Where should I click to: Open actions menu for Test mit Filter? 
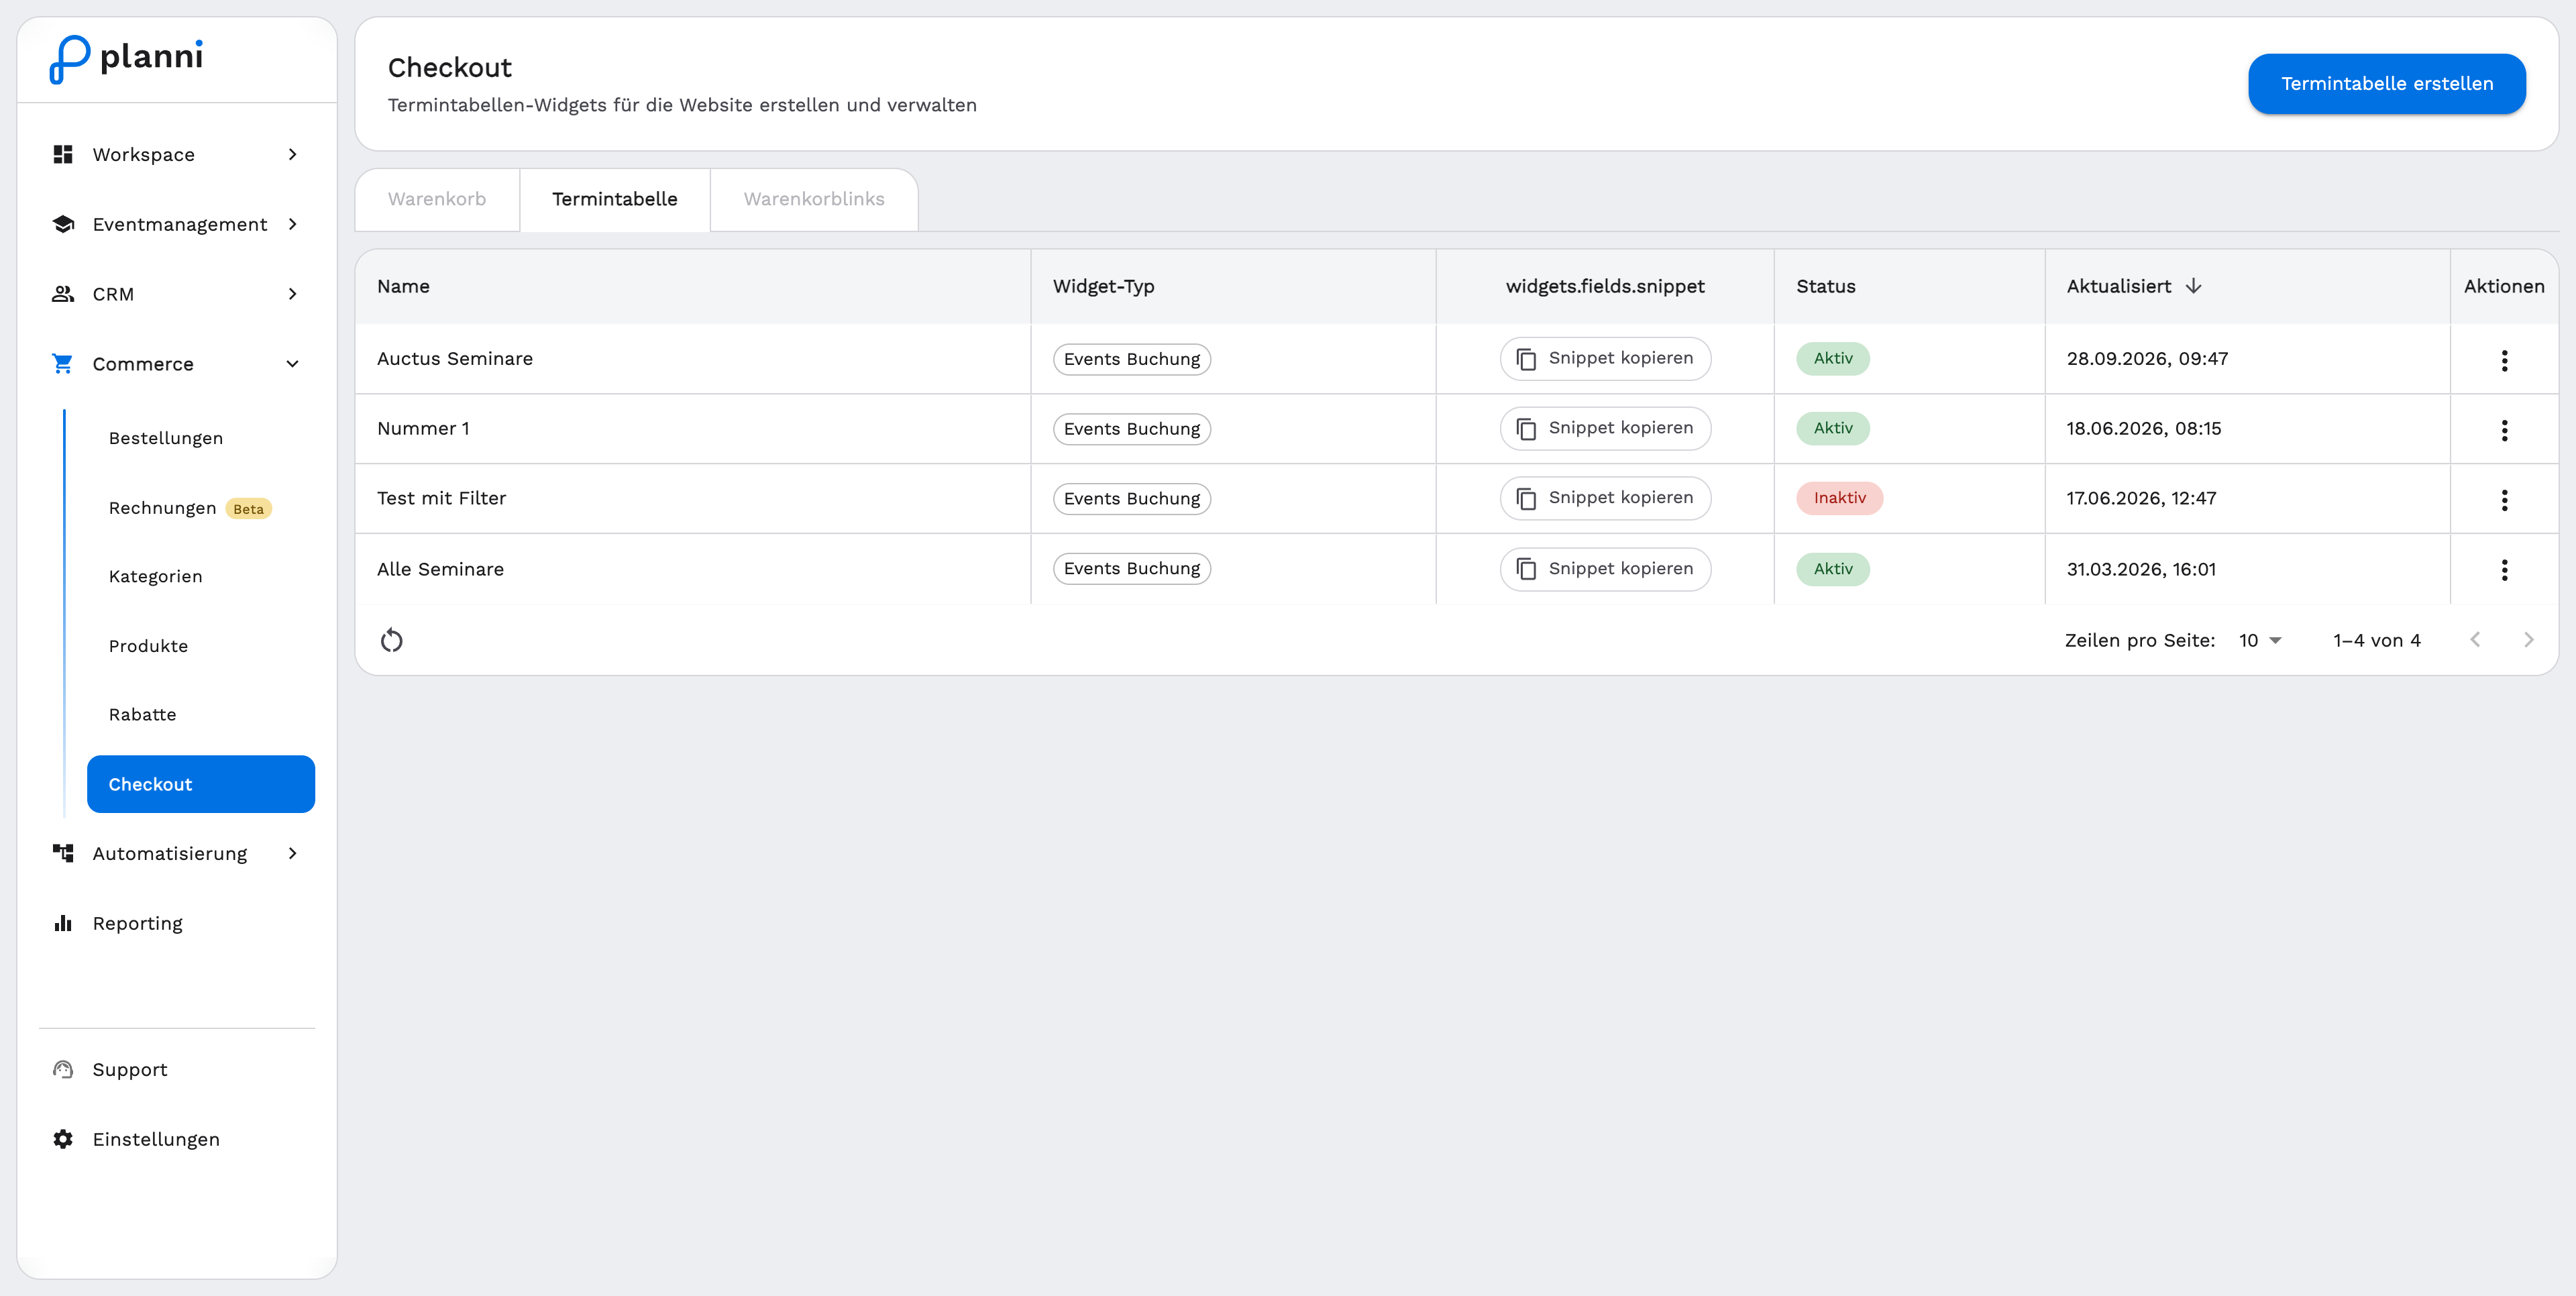[x=2504, y=500]
